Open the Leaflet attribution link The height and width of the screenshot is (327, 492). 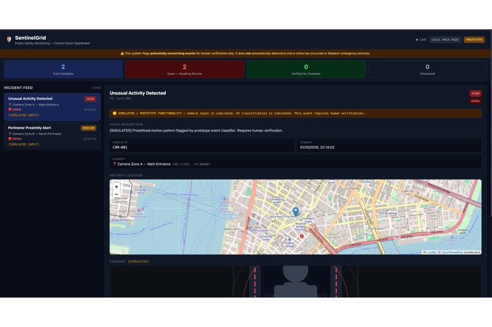(431, 252)
